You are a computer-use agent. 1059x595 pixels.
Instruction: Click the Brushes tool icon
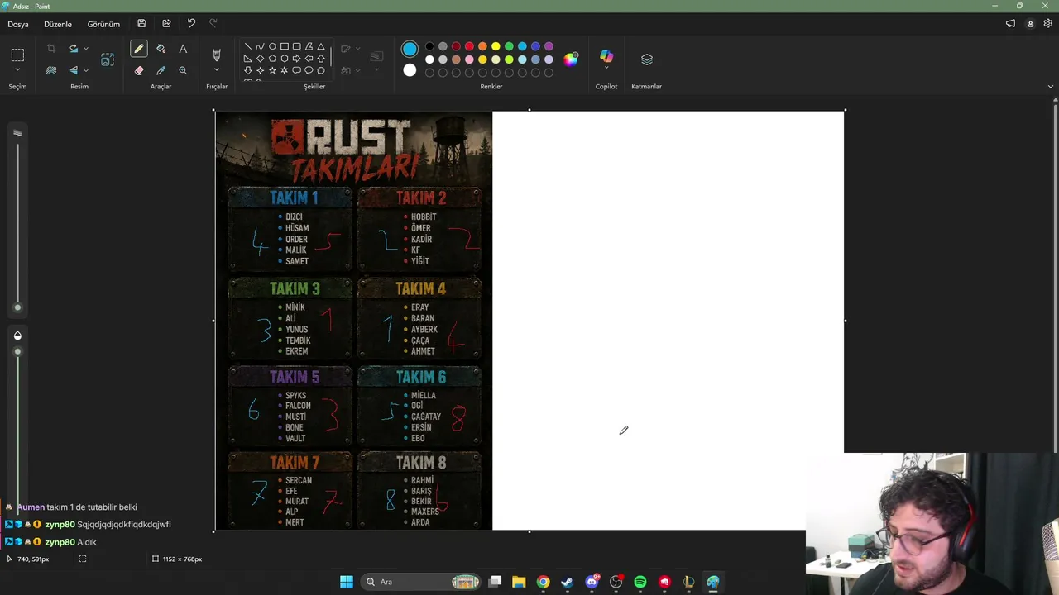coord(217,55)
